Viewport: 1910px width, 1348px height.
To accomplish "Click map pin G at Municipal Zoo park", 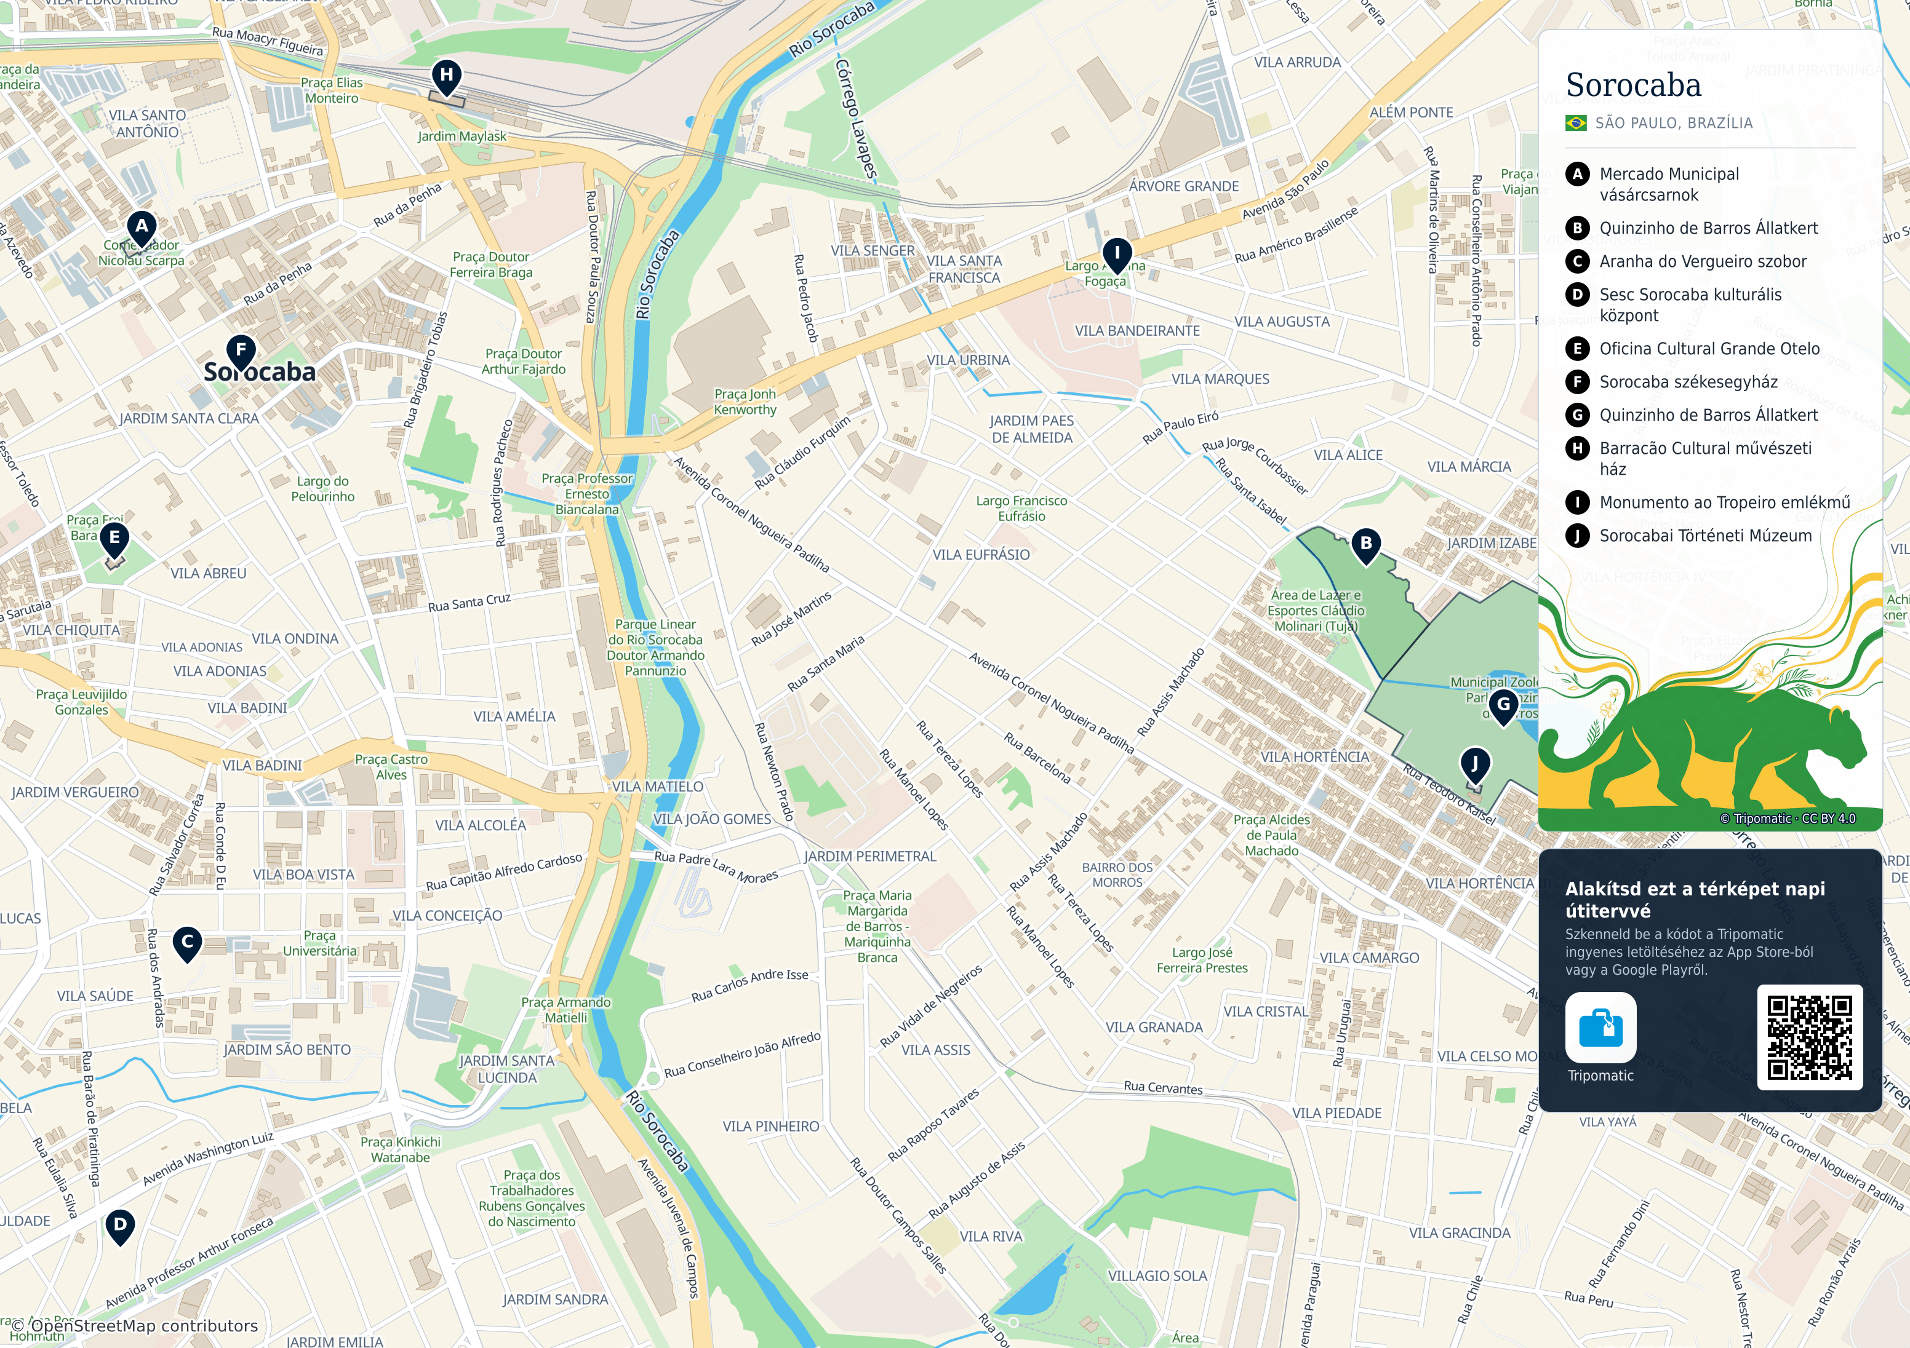I will pos(1503,707).
